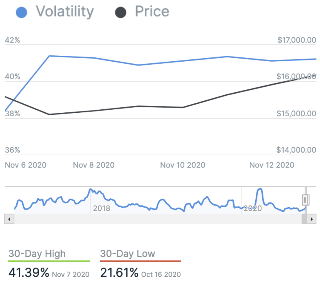
Task: Toggle the Price series legend label
Action: click(152, 12)
